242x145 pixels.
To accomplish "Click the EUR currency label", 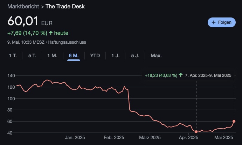I will coord(47,23).
